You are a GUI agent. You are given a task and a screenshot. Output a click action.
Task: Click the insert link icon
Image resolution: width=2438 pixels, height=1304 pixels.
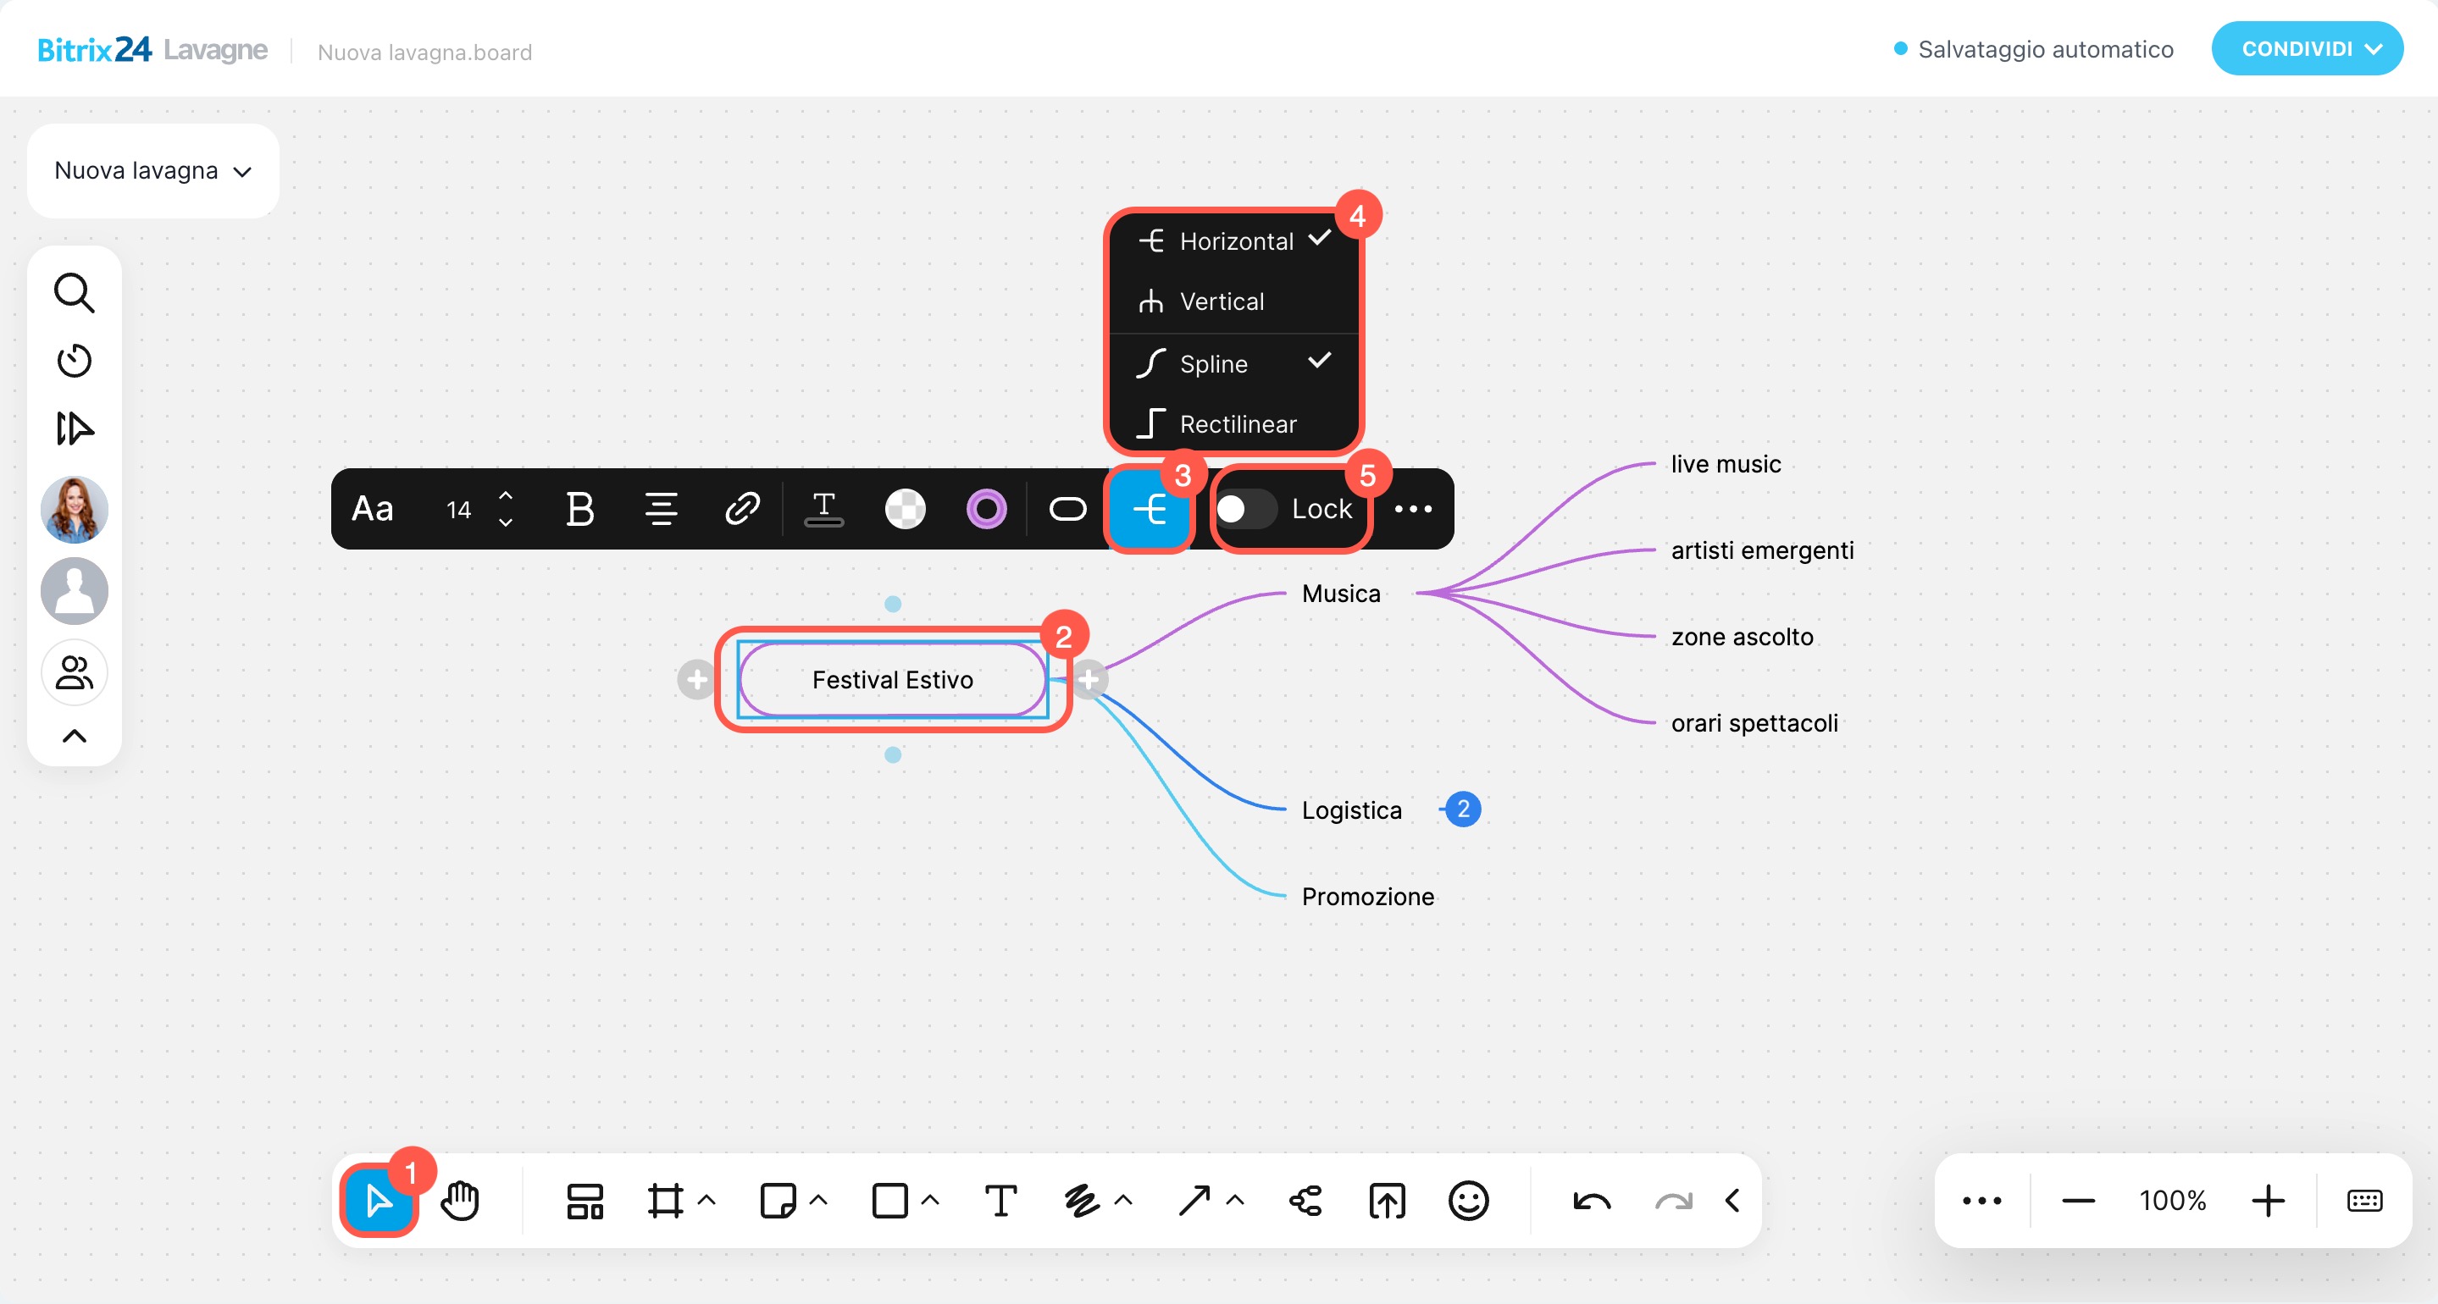click(x=742, y=509)
